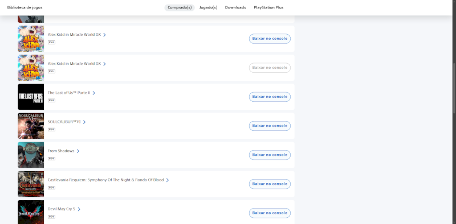
Task: Click The Last of Us Parte II title
Action: (x=69, y=93)
